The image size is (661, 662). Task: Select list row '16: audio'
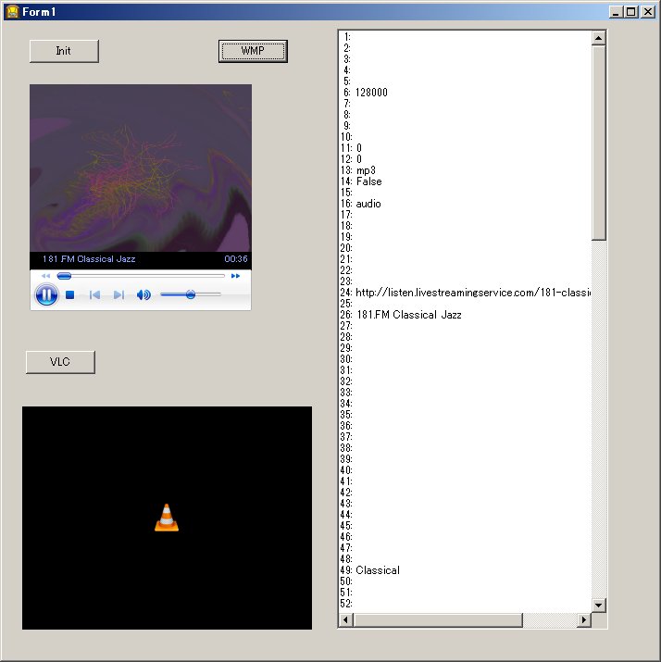click(x=465, y=204)
